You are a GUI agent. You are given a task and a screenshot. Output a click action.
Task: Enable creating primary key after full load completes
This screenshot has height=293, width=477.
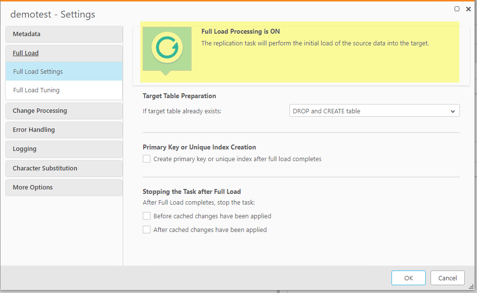(x=146, y=159)
